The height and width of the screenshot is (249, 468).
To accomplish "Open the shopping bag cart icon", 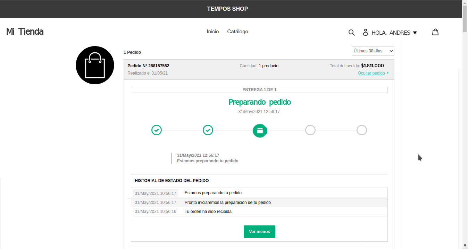I will [435, 32].
